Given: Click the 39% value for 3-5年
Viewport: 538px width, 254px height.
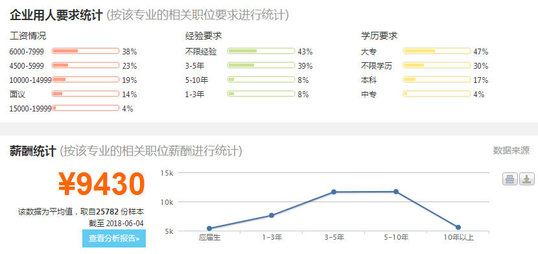Looking at the screenshot, I should click(305, 66).
